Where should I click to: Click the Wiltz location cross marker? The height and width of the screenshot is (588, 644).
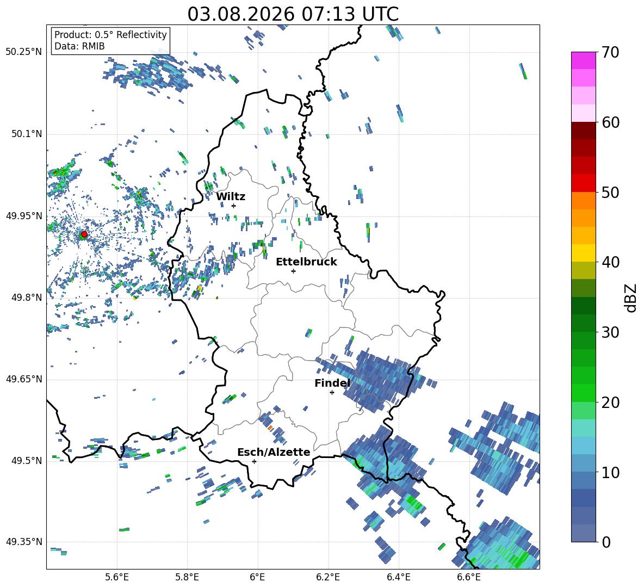click(x=234, y=206)
